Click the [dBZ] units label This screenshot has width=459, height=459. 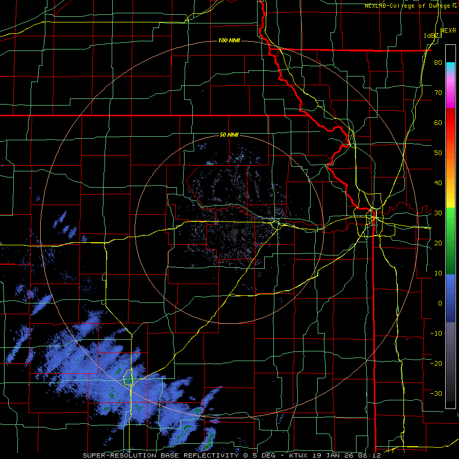(x=433, y=35)
